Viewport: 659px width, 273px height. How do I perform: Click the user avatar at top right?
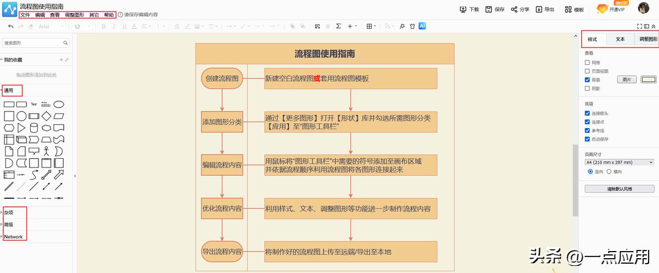(644, 8)
